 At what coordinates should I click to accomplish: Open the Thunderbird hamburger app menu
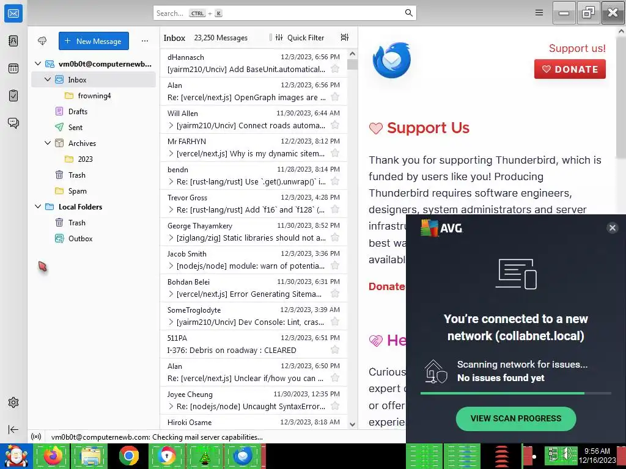pos(539,13)
